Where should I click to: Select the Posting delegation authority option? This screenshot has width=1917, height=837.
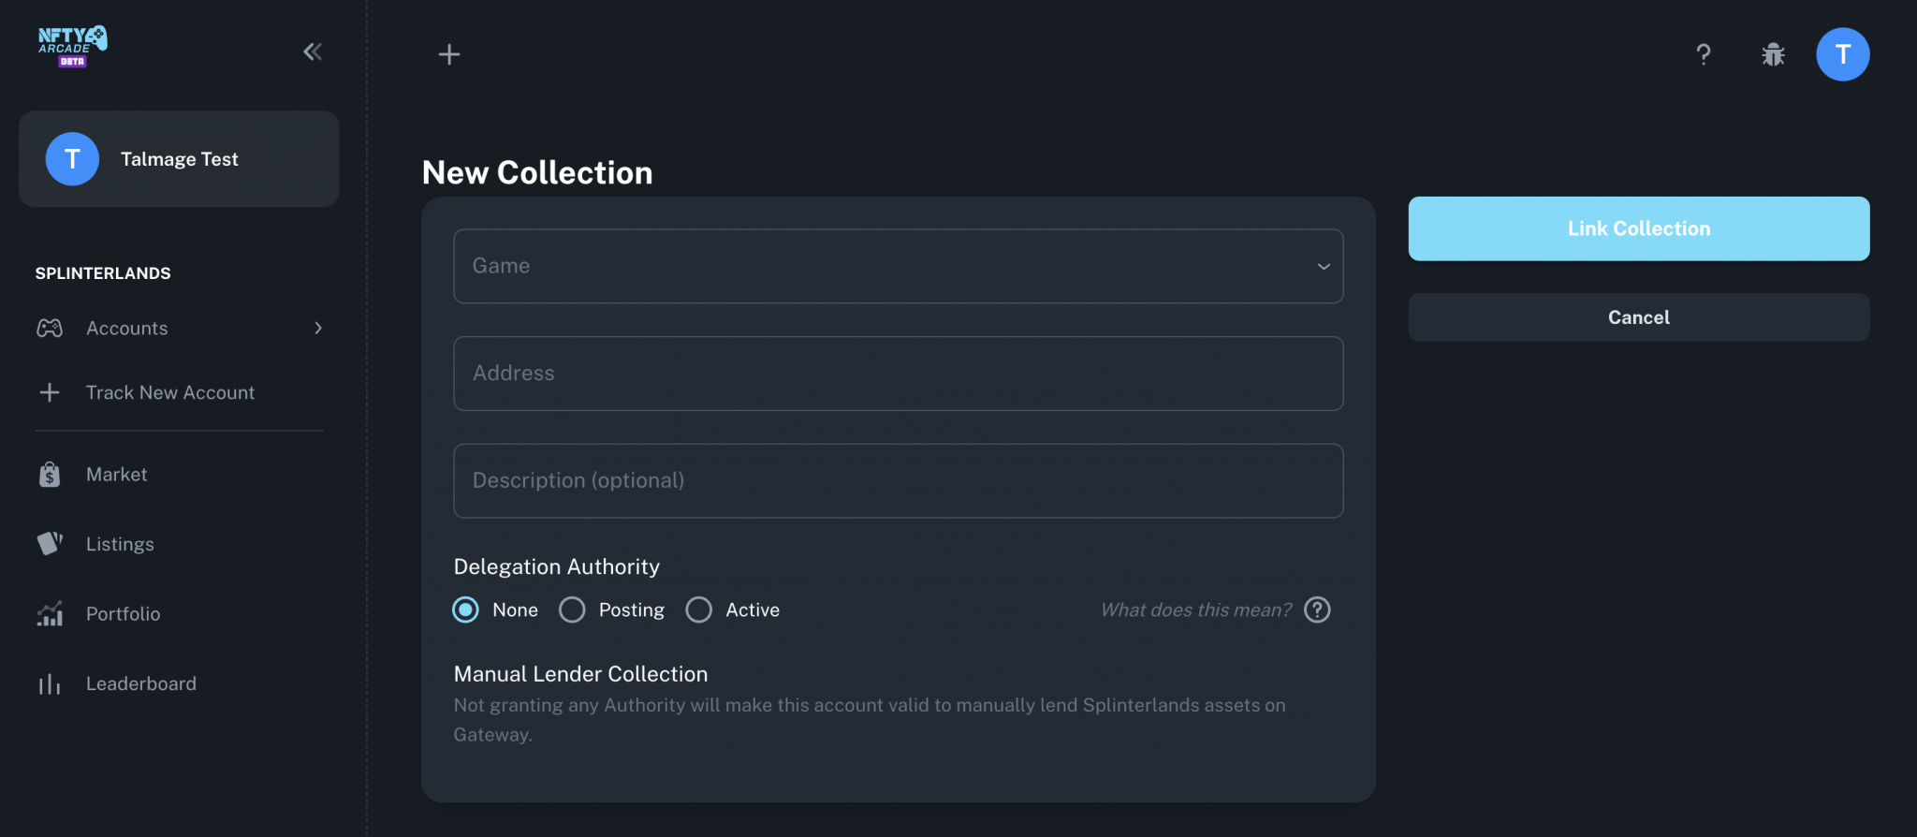click(x=572, y=610)
